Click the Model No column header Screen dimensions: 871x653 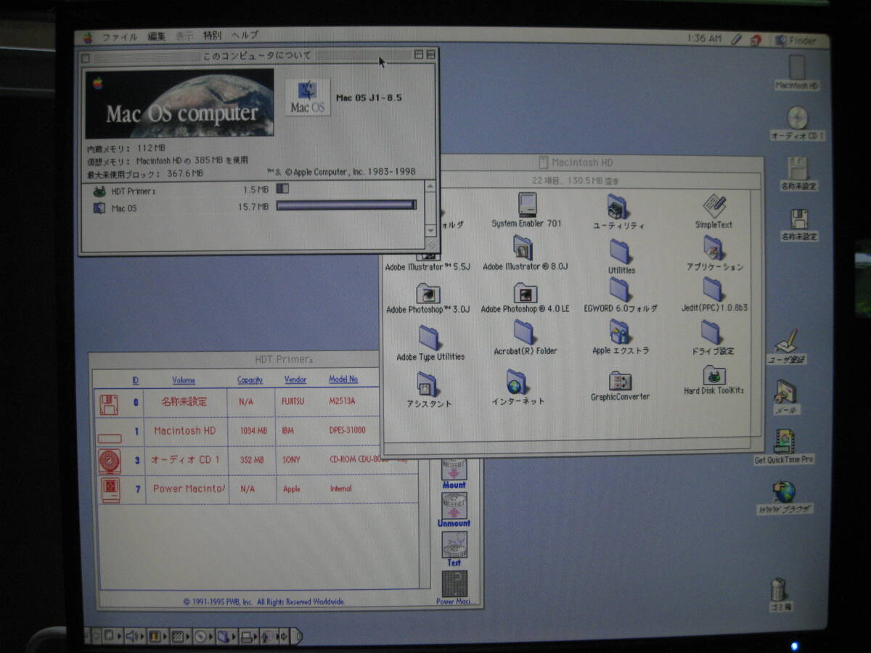(x=343, y=379)
